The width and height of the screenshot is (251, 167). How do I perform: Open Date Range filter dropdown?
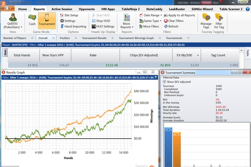(x=151, y=15)
